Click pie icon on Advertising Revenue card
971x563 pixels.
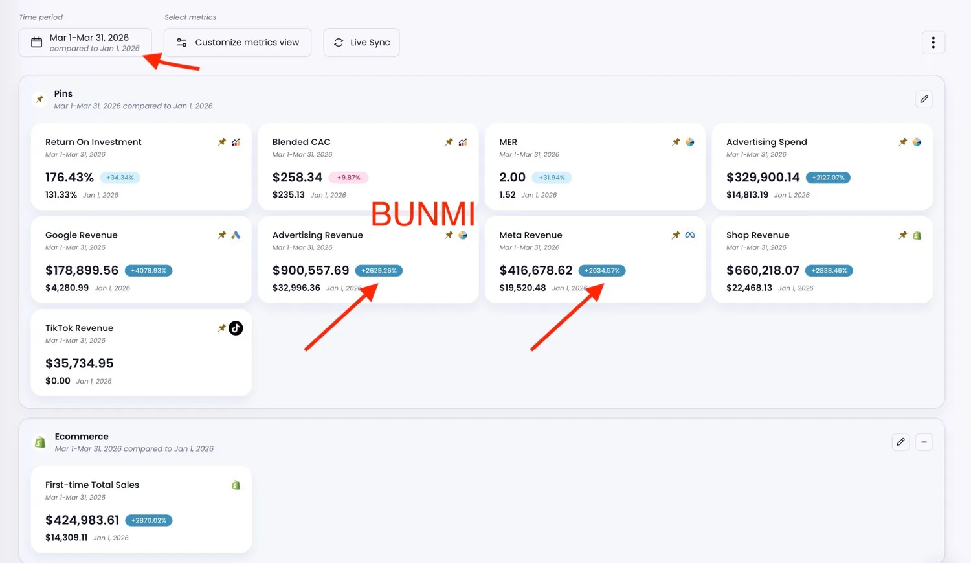[x=463, y=235]
